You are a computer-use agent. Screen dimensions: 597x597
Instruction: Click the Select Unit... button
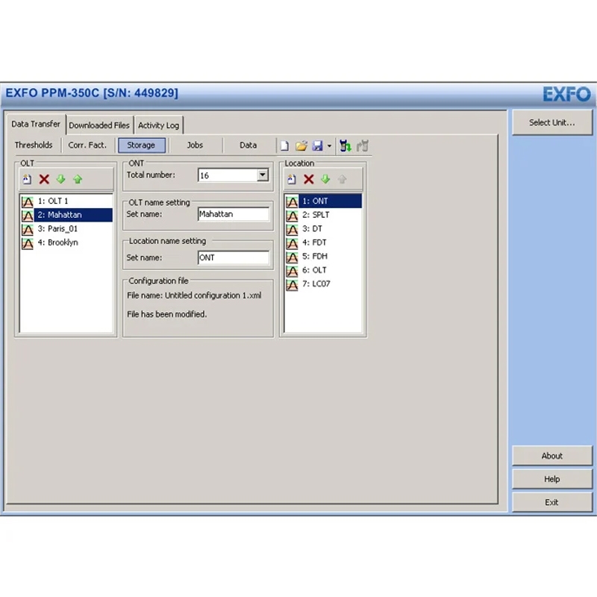[x=552, y=122]
